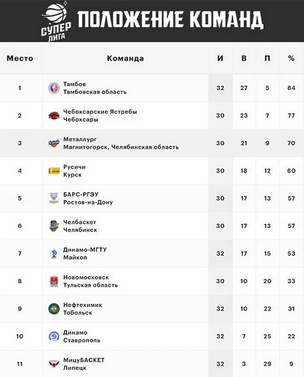This screenshot has width=304, height=377.
Task: Click the Metallurg Magnitogorsk team logo
Action: (x=54, y=143)
